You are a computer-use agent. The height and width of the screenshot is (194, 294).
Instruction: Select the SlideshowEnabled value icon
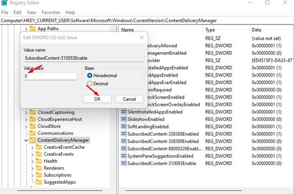tap(123, 119)
